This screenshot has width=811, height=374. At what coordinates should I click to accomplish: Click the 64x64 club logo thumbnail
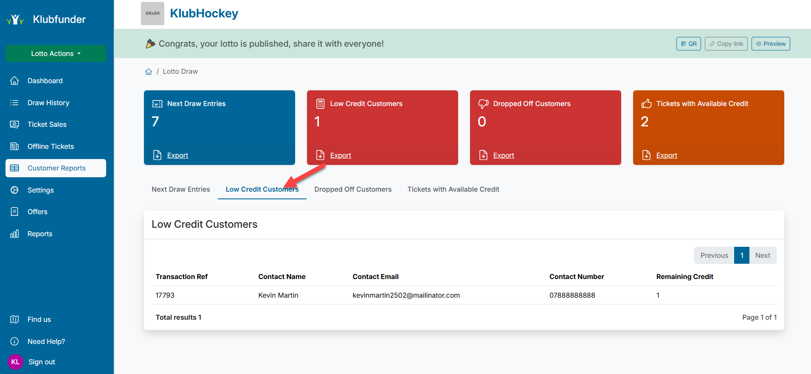coord(152,14)
